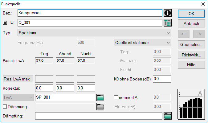The height and width of the screenshot is (123, 208).
Task: Expand the Typ Spektrum dropdown
Action: point(94,33)
